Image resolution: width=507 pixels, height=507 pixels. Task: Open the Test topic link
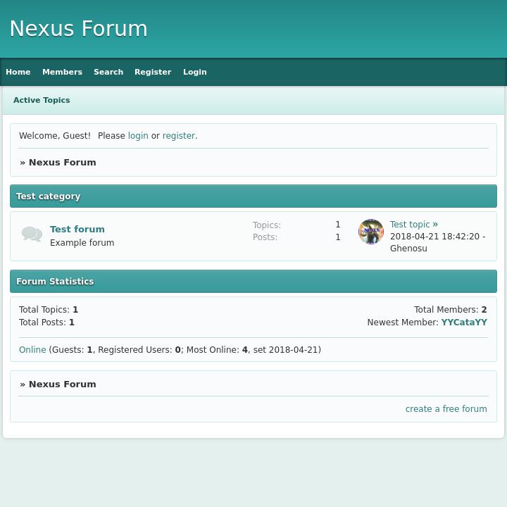(410, 225)
